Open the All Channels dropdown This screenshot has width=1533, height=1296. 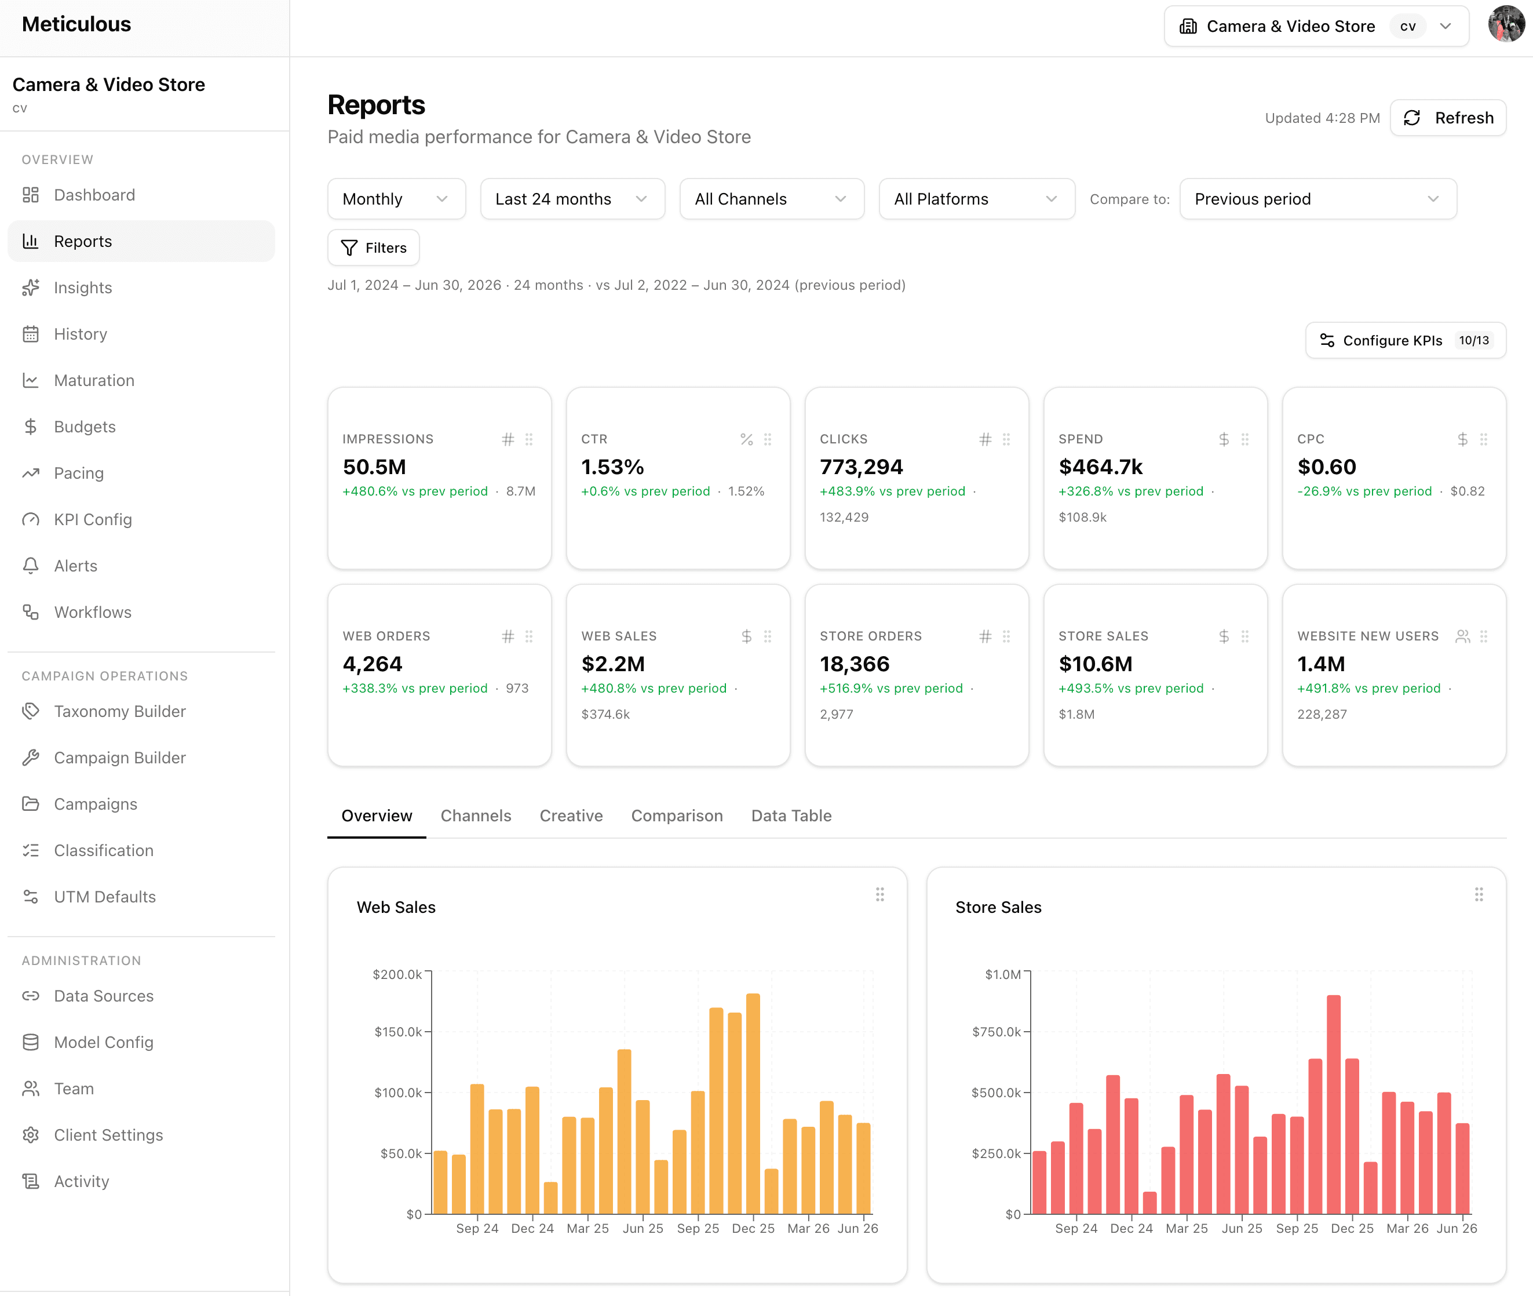click(x=772, y=199)
